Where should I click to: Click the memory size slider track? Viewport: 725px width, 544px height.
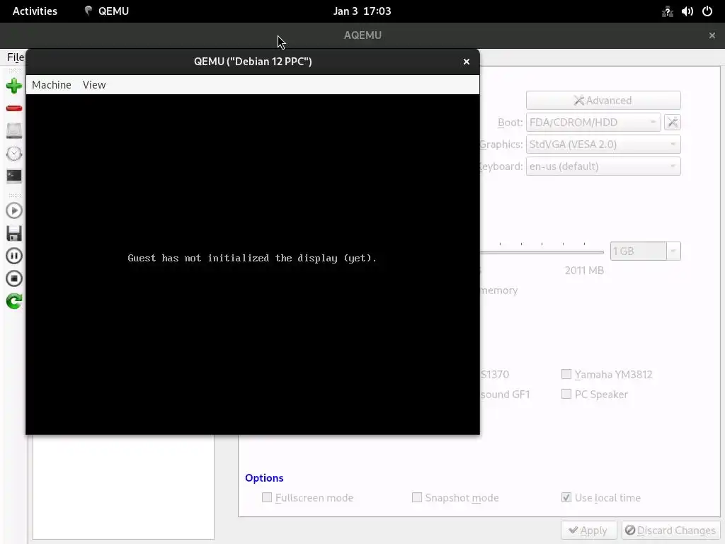(541, 252)
